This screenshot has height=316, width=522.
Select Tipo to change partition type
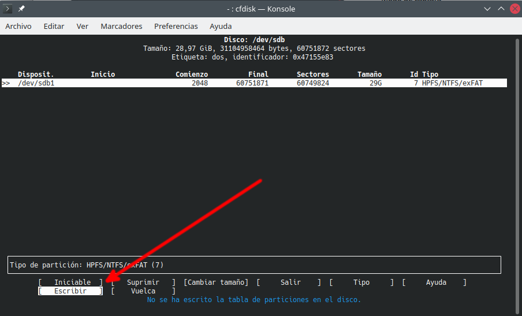[x=361, y=282]
